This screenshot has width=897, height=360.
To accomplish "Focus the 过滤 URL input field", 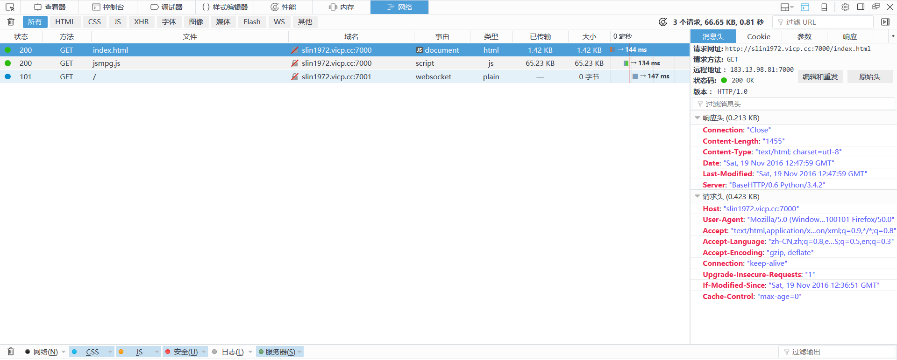I will pyautogui.click(x=823, y=22).
